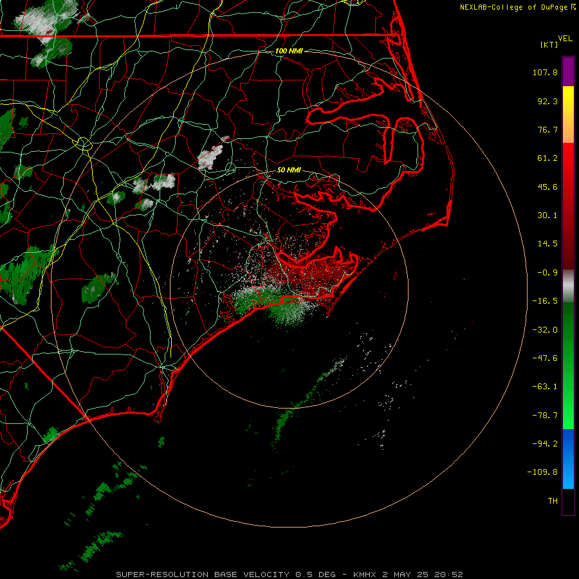Click the purple segment of the velocity color bar
The width and height of the screenshot is (579, 579).
pos(568,72)
